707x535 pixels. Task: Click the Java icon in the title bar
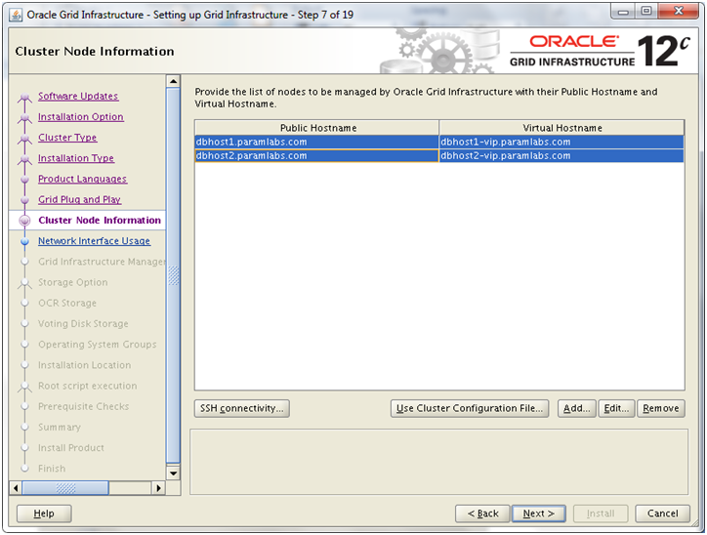[x=16, y=15]
